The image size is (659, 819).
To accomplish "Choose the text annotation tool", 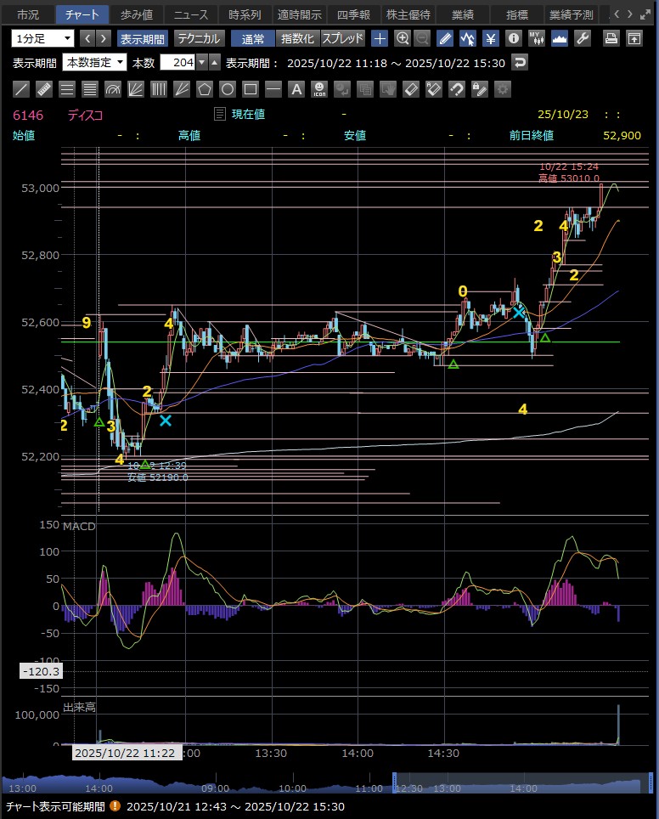I will point(296,89).
